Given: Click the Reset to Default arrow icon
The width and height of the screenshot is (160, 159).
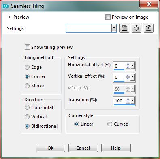Looking at the screenshot, I should (x=149, y=28).
